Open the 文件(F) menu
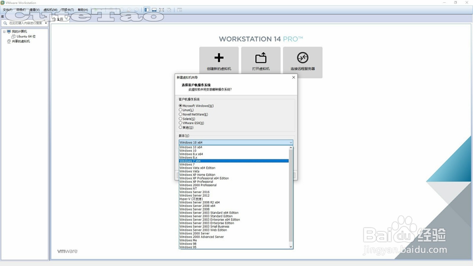The width and height of the screenshot is (473, 266). 8,10
